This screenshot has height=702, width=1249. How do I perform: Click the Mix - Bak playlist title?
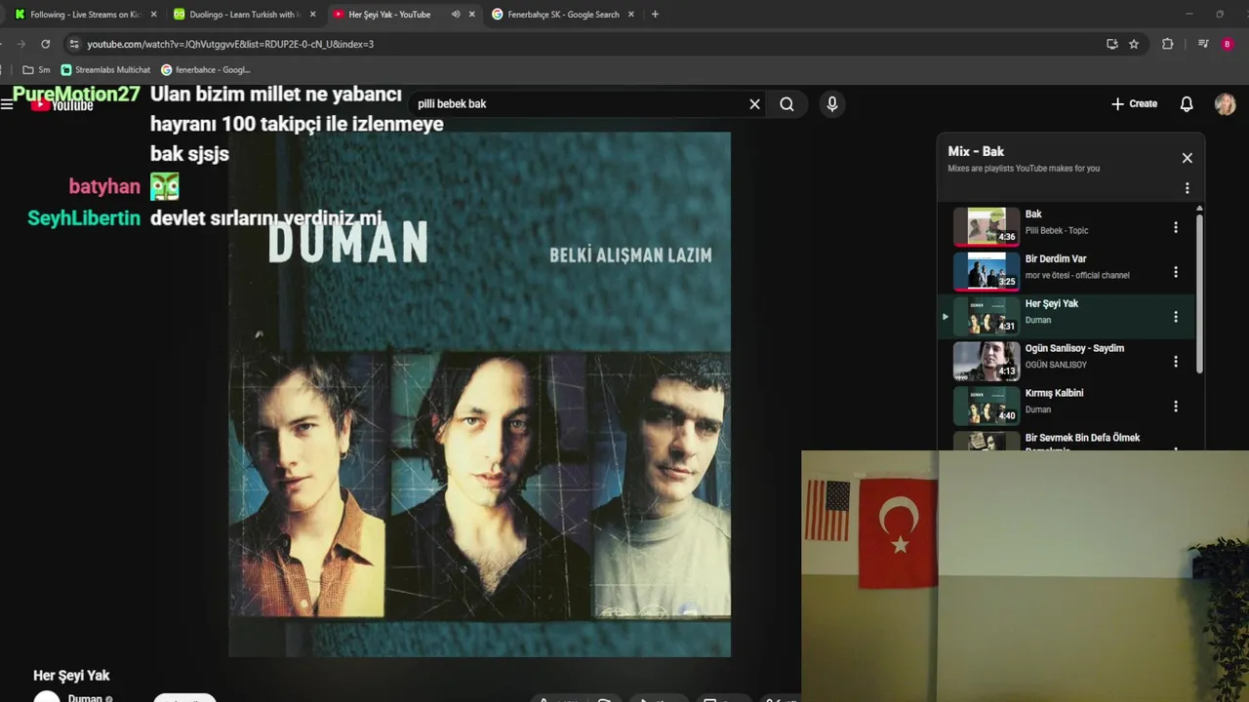(976, 151)
